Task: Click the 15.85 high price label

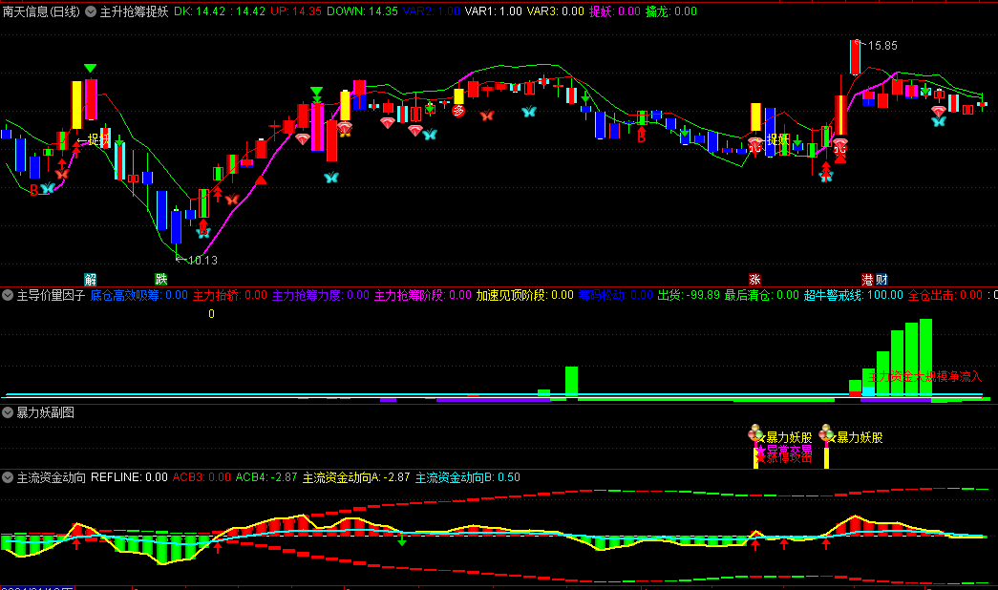Action: pyautogui.click(x=882, y=46)
